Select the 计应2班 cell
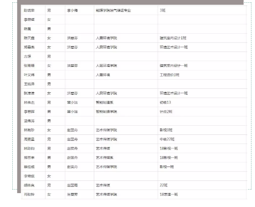Viewport: 255px width, 207px height. pyautogui.click(x=202, y=111)
